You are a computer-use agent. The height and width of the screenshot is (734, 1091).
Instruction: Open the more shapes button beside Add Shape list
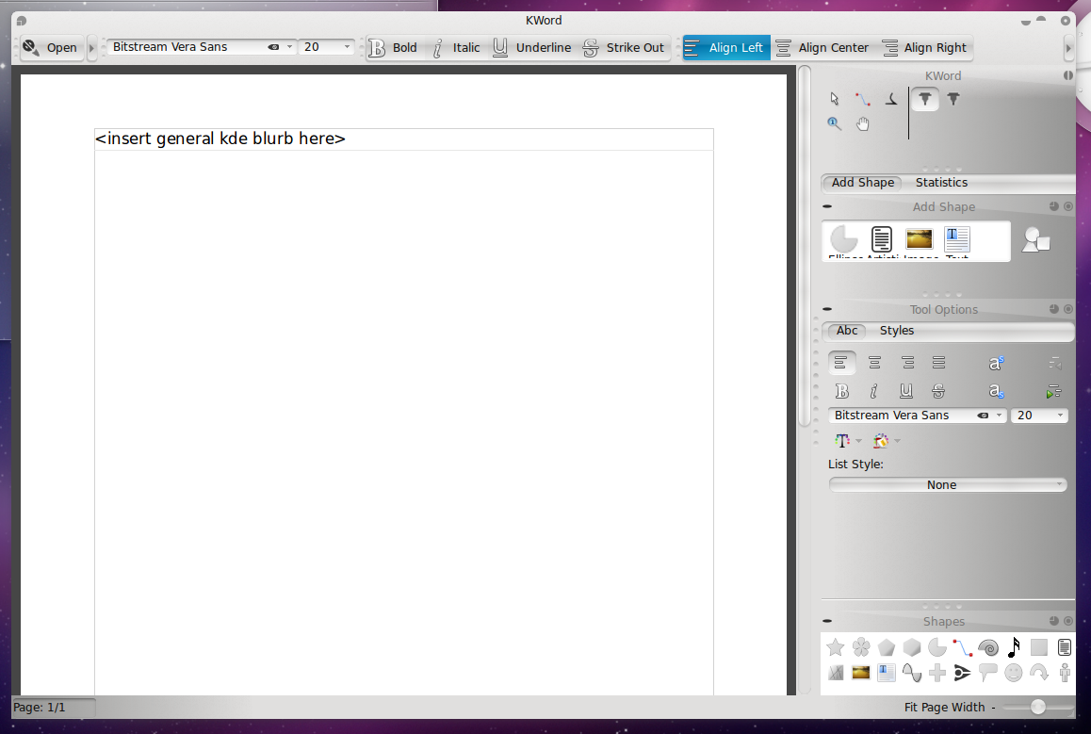tap(1036, 240)
